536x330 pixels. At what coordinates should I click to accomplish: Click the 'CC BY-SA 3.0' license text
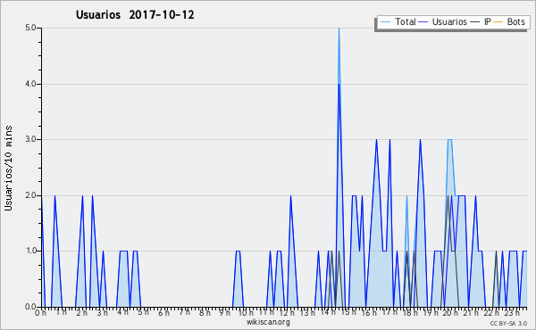508,323
